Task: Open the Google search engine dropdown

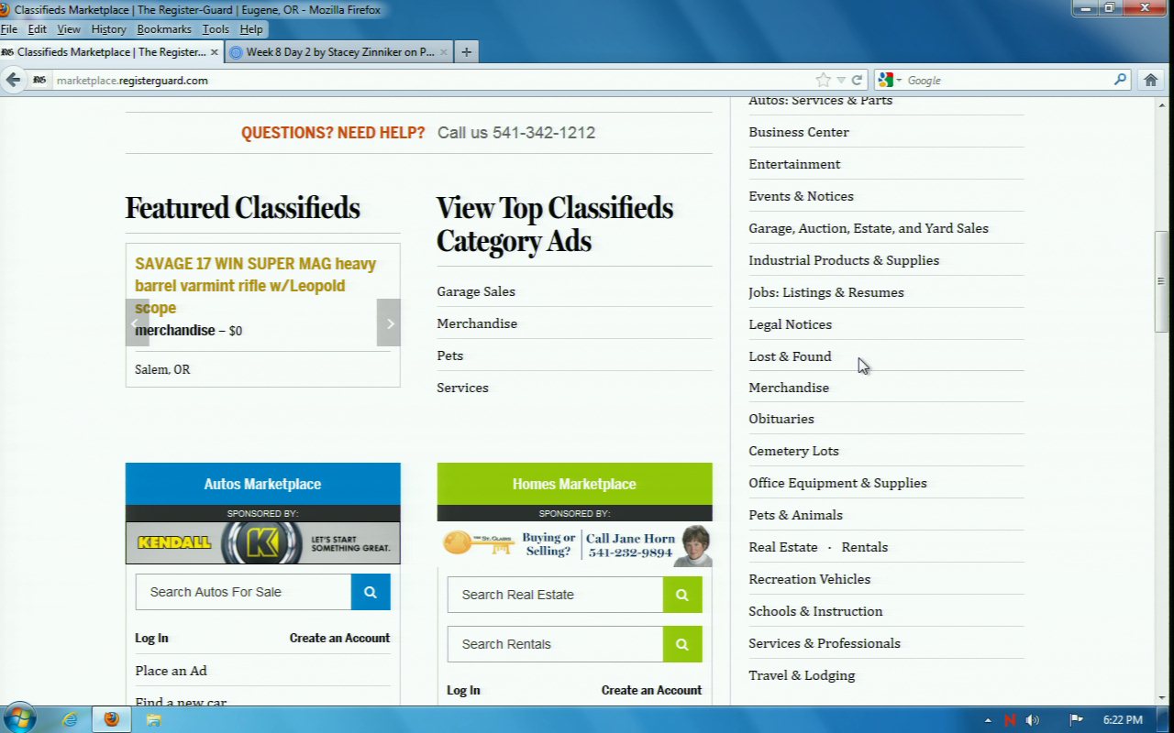Action: (890, 80)
